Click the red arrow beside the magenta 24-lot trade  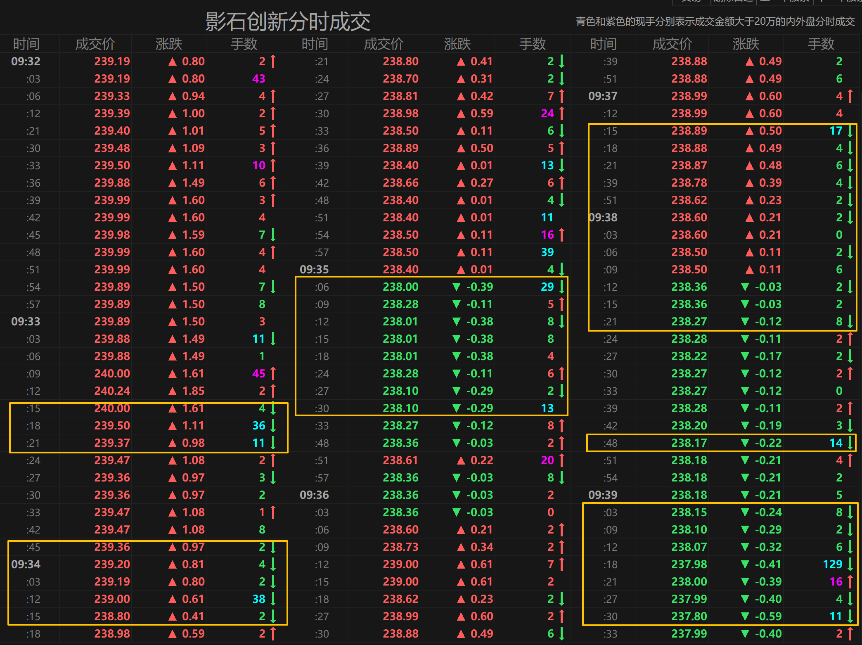coord(561,113)
